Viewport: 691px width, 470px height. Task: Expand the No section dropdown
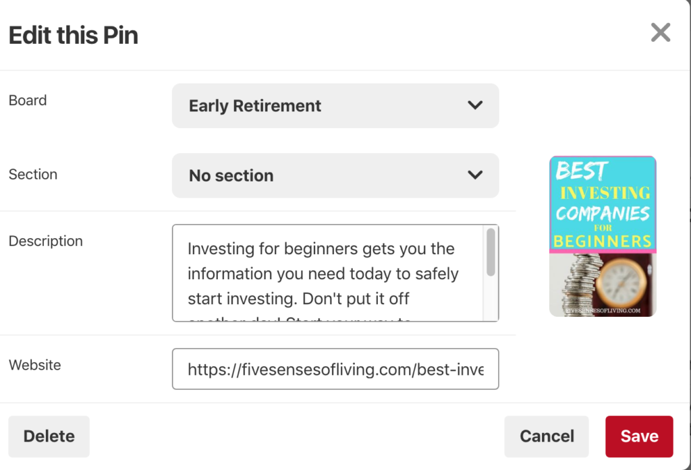pyautogui.click(x=335, y=175)
